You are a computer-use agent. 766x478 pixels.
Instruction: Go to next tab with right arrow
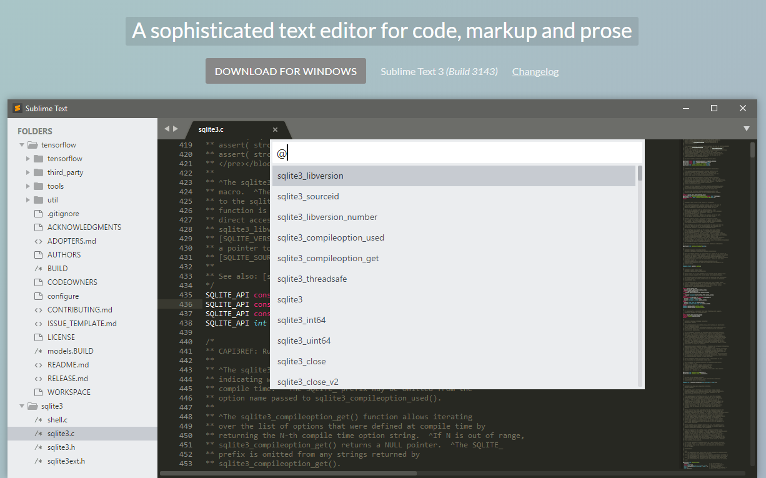(x=176, y=129)
